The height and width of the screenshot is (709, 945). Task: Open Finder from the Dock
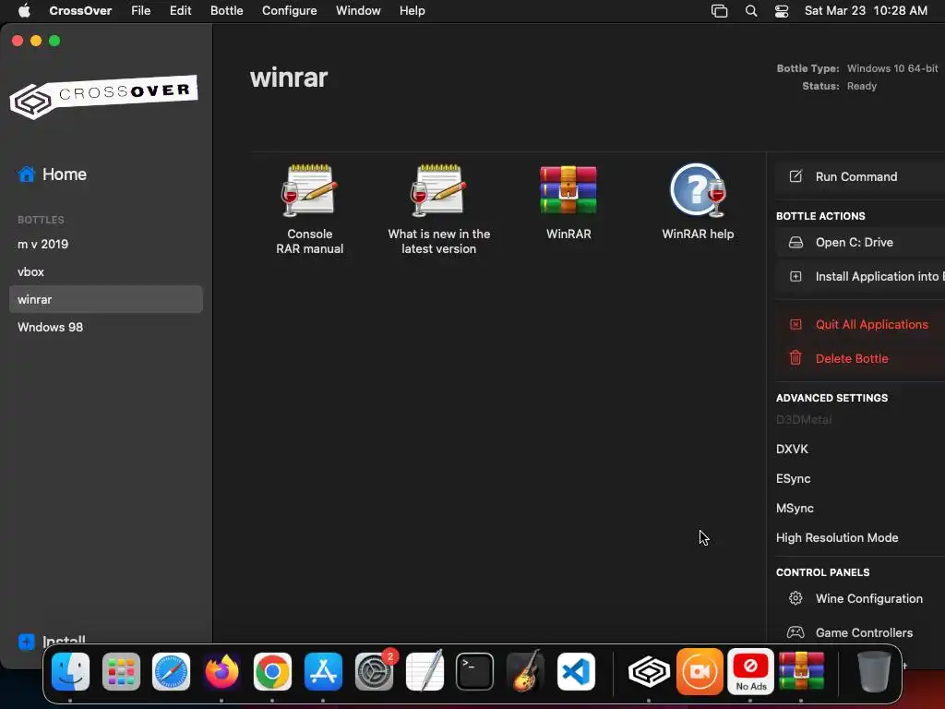(70, 671)
